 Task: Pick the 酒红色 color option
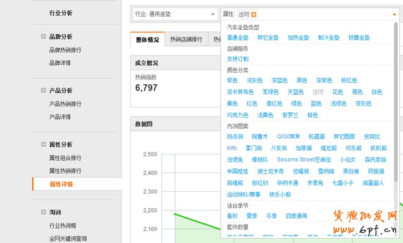coord(274,103)
